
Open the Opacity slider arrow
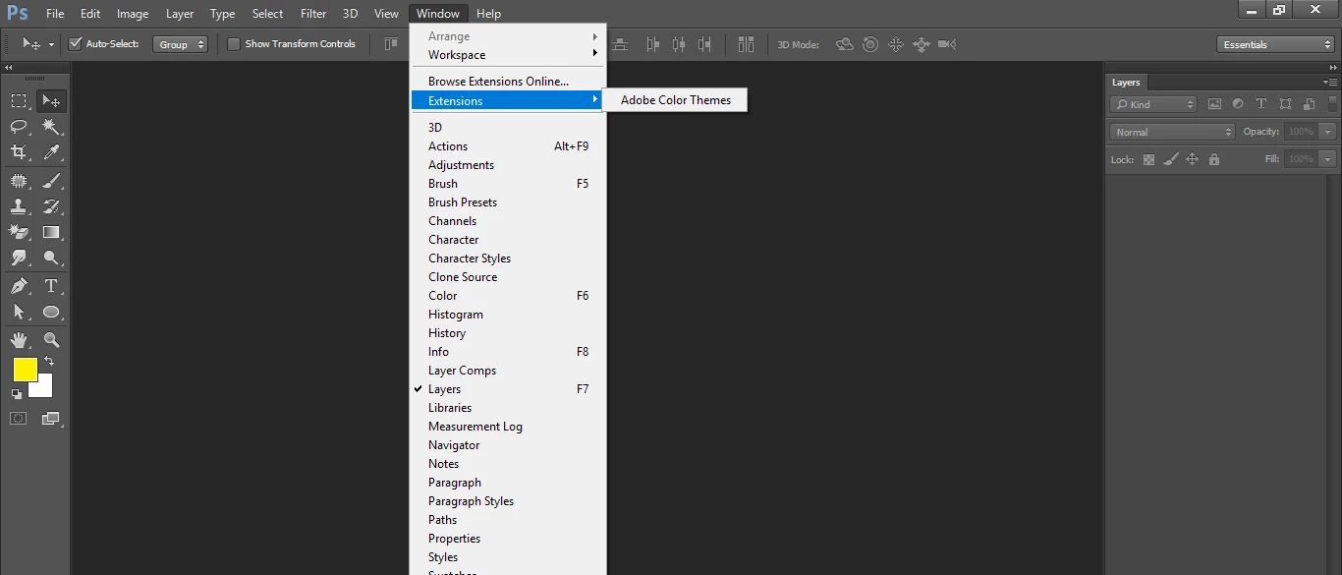click(1328, 132)
